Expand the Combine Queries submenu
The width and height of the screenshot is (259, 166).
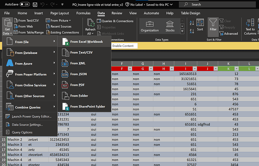pos(30,107)
